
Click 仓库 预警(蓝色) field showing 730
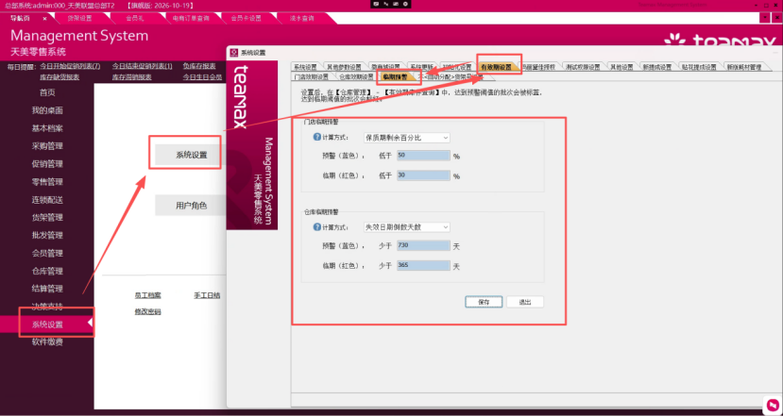423,245
